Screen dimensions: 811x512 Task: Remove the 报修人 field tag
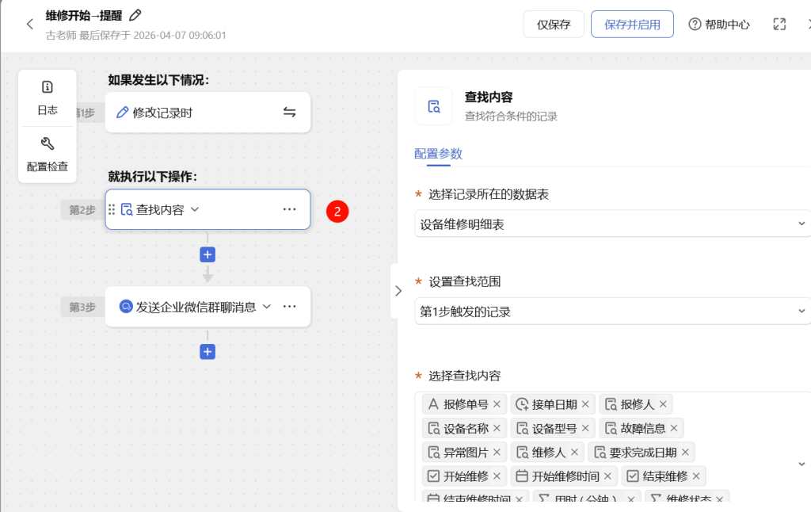pos(663,403)
